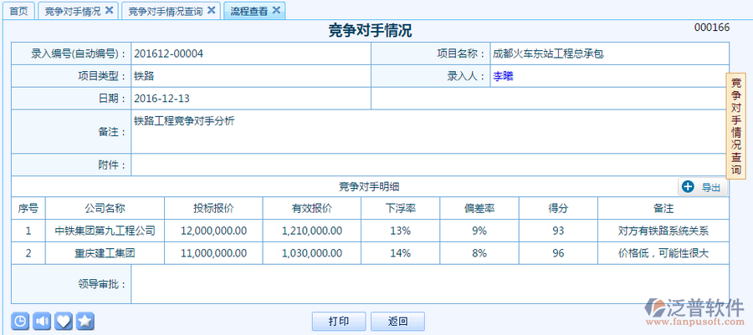The height and width of the screenshot is (335, 753).
Task: Click the star bookmark icon
Action: point(85,321)
